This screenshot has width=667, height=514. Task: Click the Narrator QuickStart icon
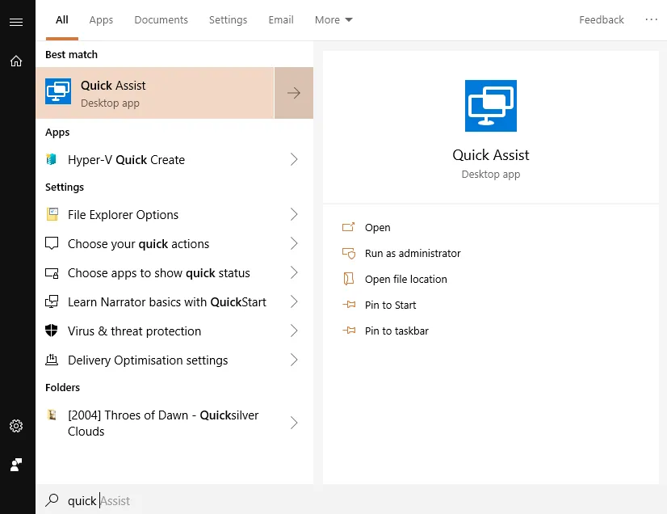click(52, 301)
